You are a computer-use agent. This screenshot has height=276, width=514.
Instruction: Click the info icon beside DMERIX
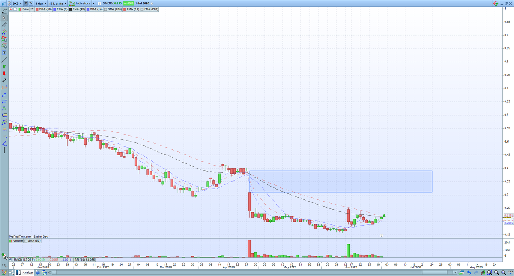point(99,3)
